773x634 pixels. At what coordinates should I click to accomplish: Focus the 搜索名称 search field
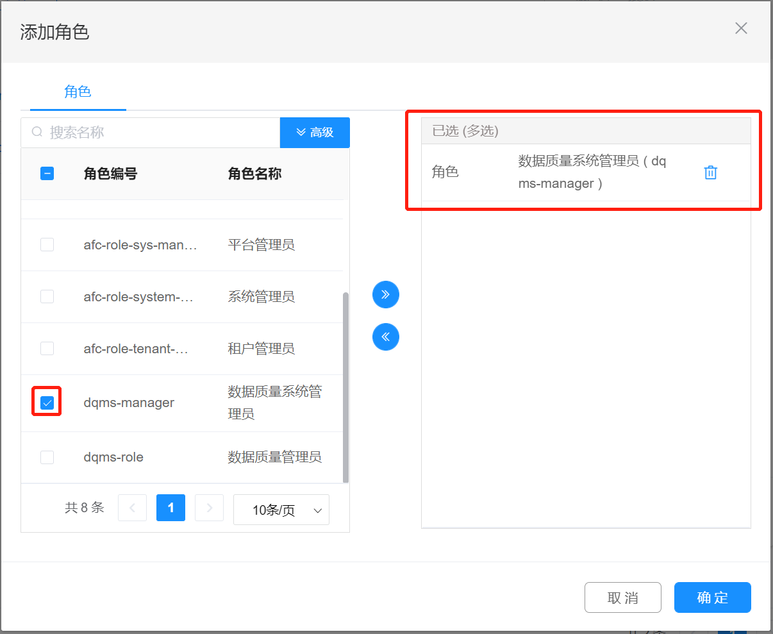click(160, 133)
